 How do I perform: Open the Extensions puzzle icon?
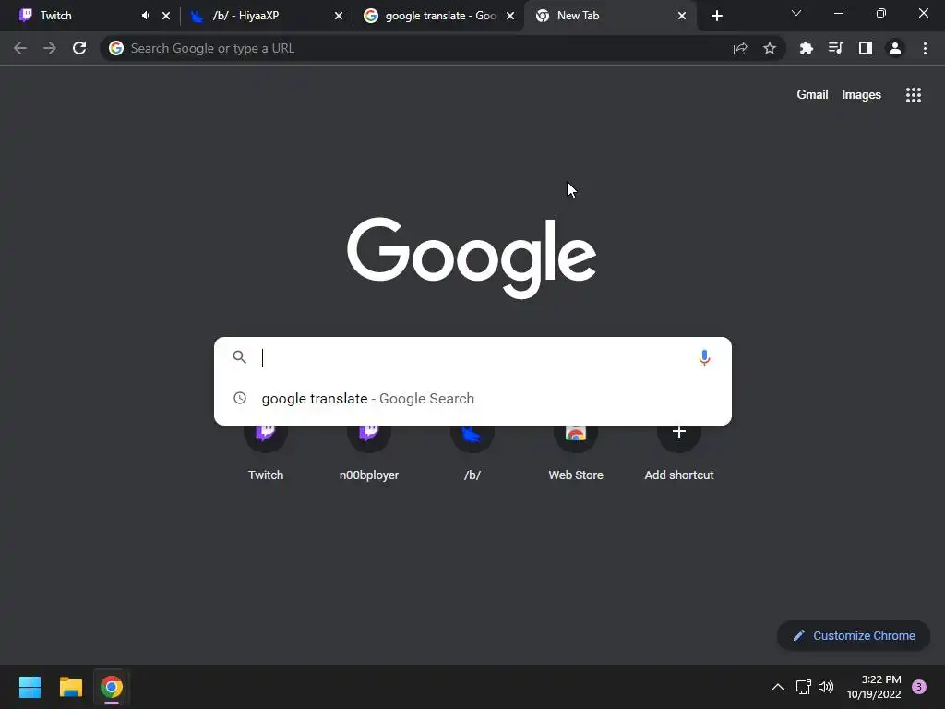pyautogui.click(x=807, y=48)
